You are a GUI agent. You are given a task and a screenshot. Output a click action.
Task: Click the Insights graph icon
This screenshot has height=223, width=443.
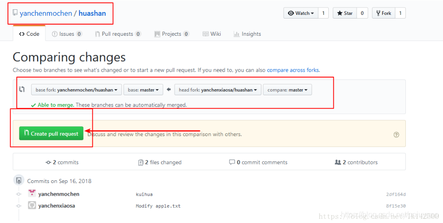[x=236, y=34]
